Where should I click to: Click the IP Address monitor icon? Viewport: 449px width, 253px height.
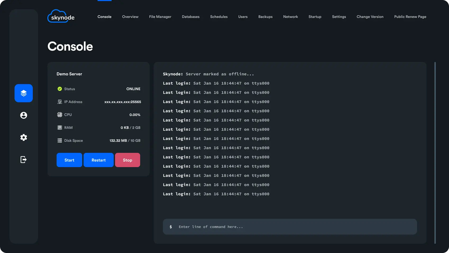[x=60, y=102]
